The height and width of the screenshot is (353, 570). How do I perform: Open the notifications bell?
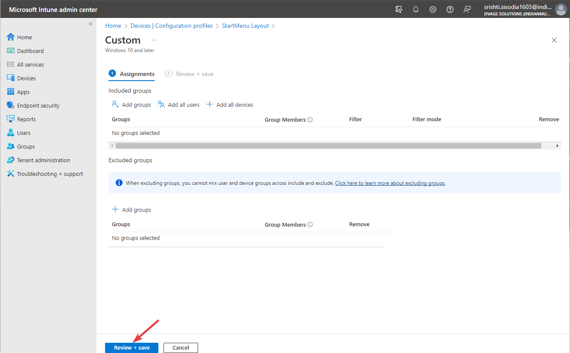(x=415, y=9)
